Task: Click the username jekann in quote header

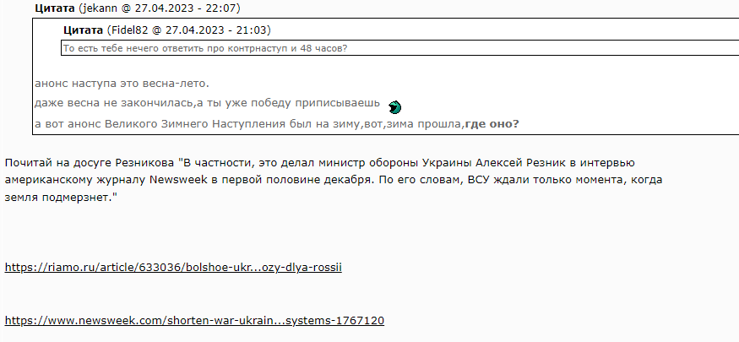Action: point(96,8)
